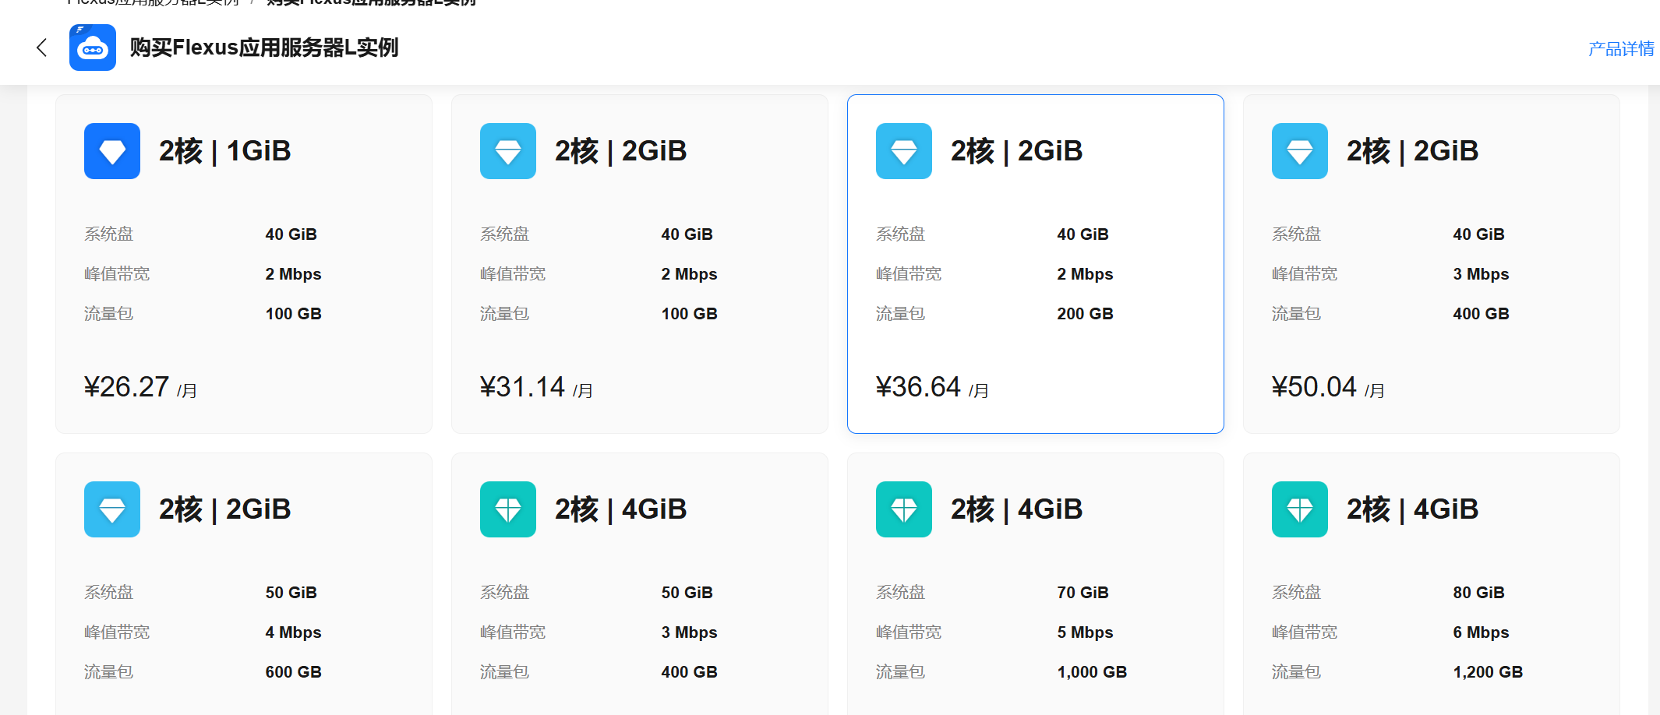Click the 购买Flexus应用服务器L实例 page title

(x=263, y=48)
